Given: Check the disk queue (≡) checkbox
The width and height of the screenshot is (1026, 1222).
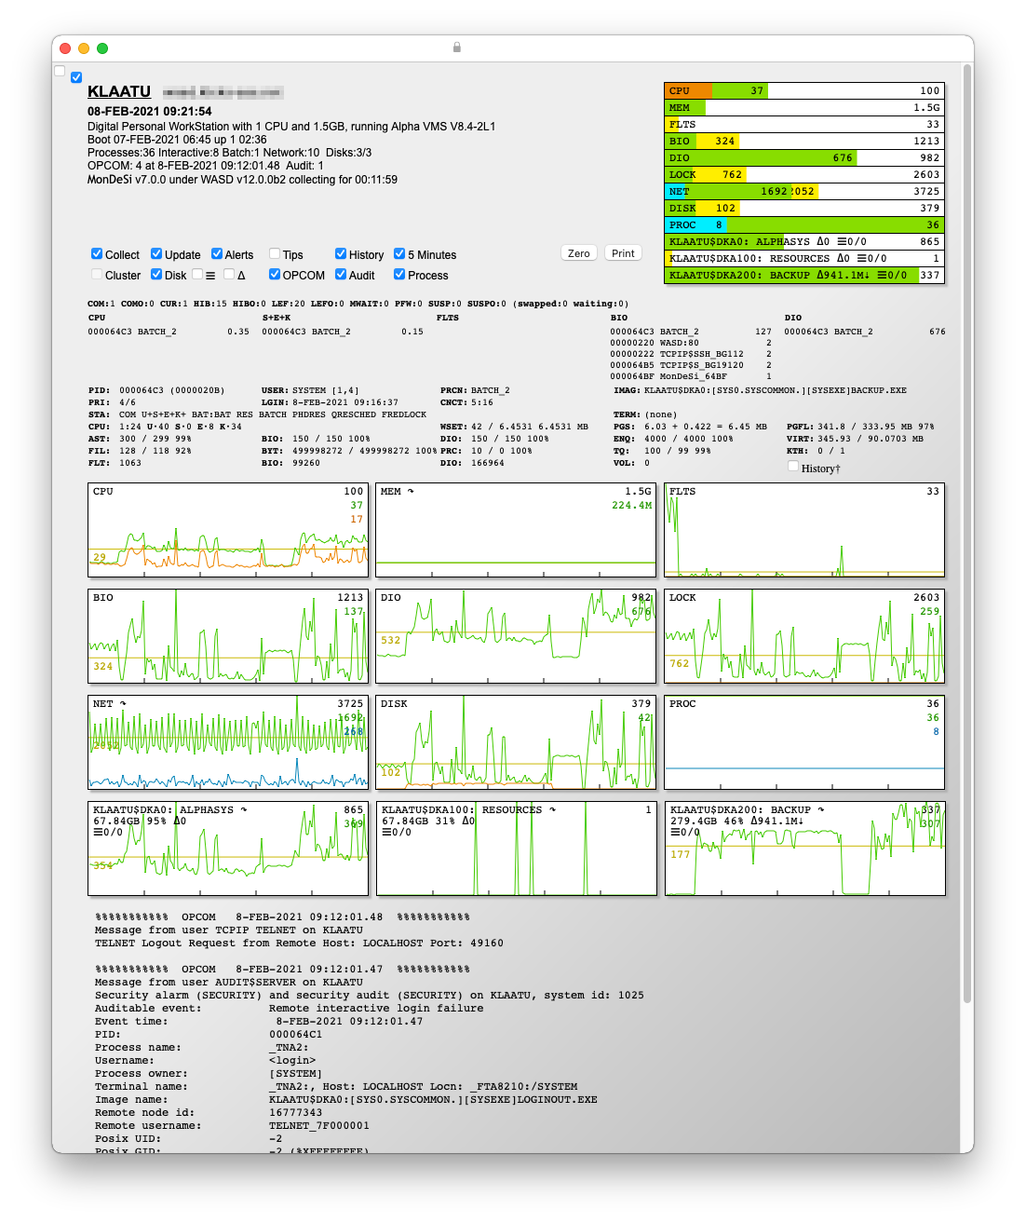Looking at the screenshot, I should (x=197, y=274).
